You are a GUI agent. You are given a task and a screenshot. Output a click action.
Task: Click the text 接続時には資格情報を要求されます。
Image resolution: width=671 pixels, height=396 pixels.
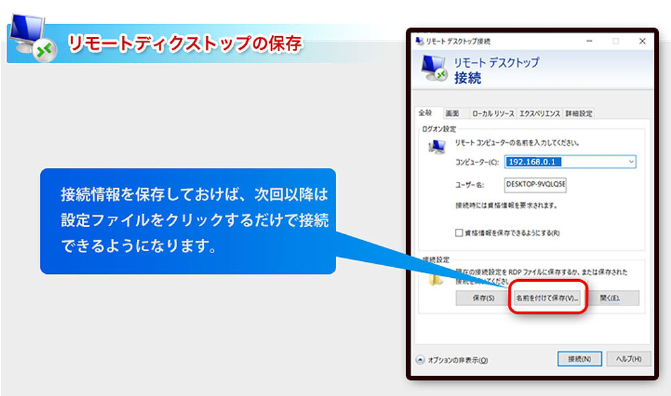(506, 205)
